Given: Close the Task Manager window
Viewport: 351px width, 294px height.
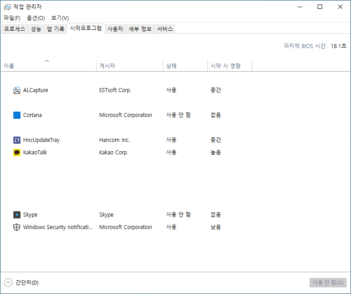Looking at the screenshot, I should click(x=340, y=7).
